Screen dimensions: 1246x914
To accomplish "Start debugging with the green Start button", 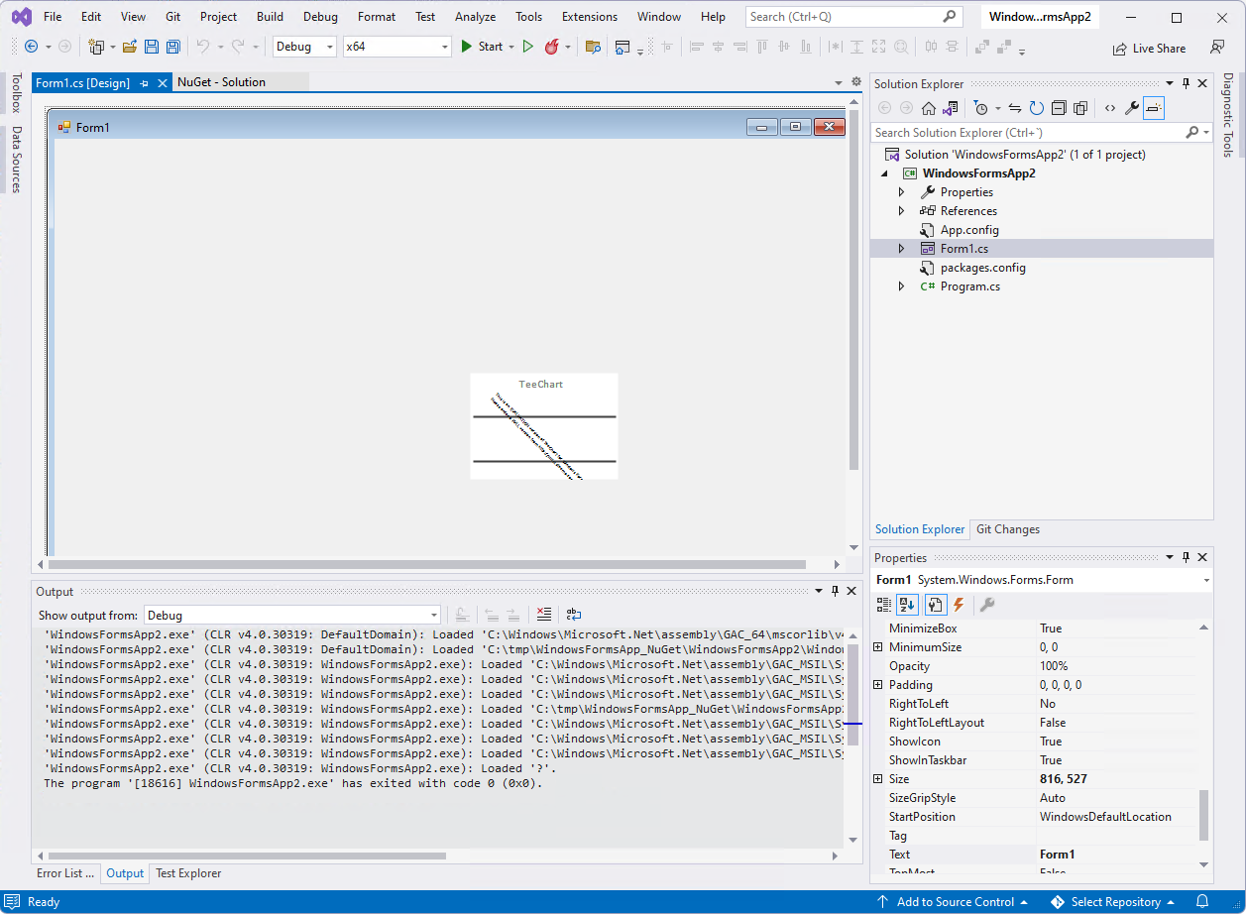I will [x=481, y=47].
